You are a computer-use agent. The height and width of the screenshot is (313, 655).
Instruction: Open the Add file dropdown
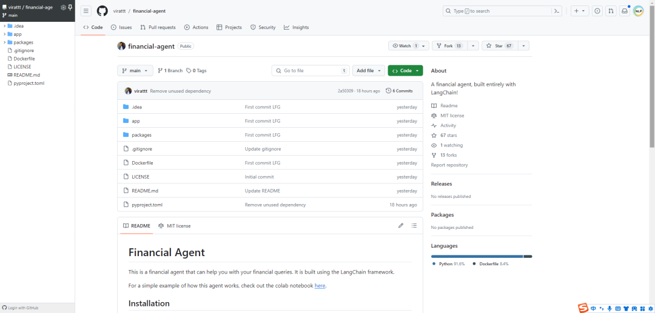pos(369,70)
